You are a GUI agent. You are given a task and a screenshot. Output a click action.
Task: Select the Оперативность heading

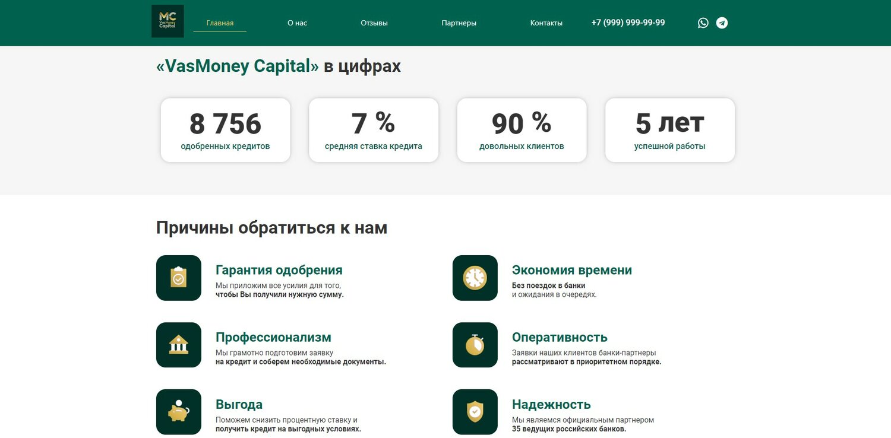560,337
